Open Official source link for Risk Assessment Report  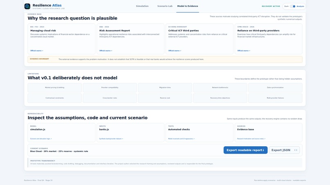point(106,51)
